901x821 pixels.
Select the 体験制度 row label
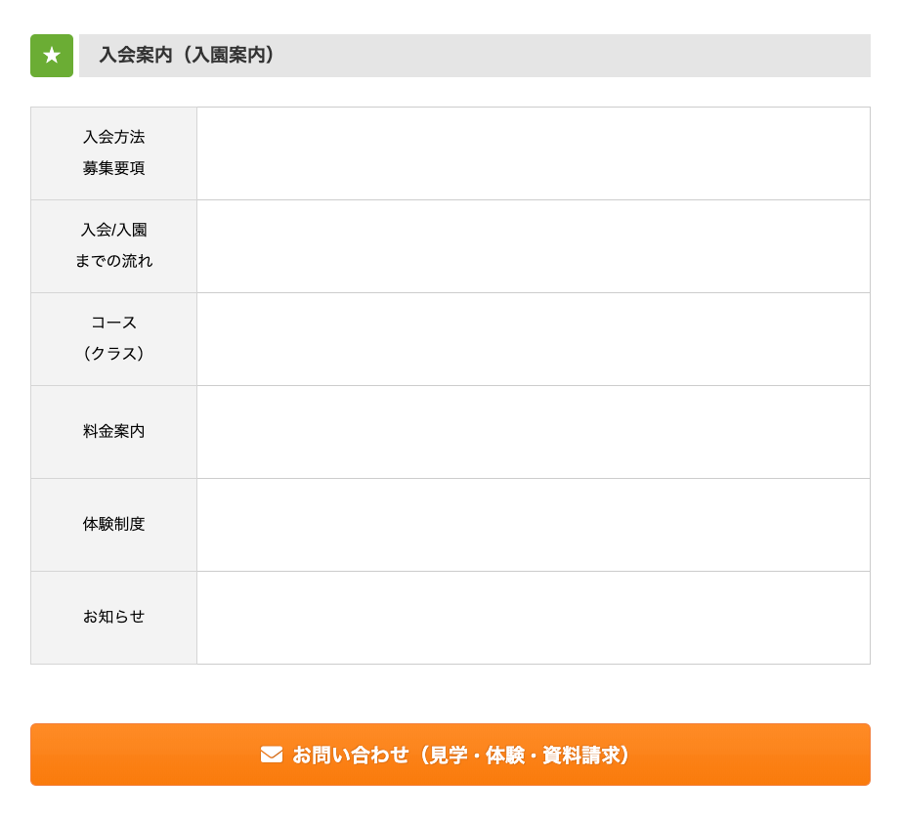click(x=113, y=525)
